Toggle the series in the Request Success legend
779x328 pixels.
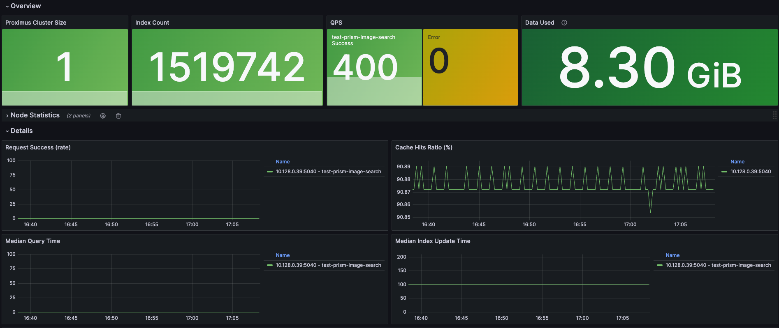click(x=328, y=172)
